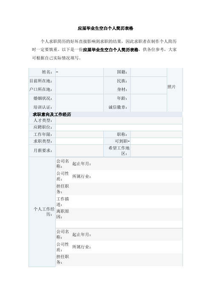Screen dimensions: 211x298
Task: Click the 希望工作地区 label
Action: pyautogui.click(x=119, y=151)
